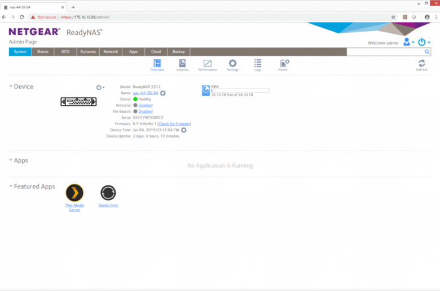Click the red browser extension icon

coord(405,17)
